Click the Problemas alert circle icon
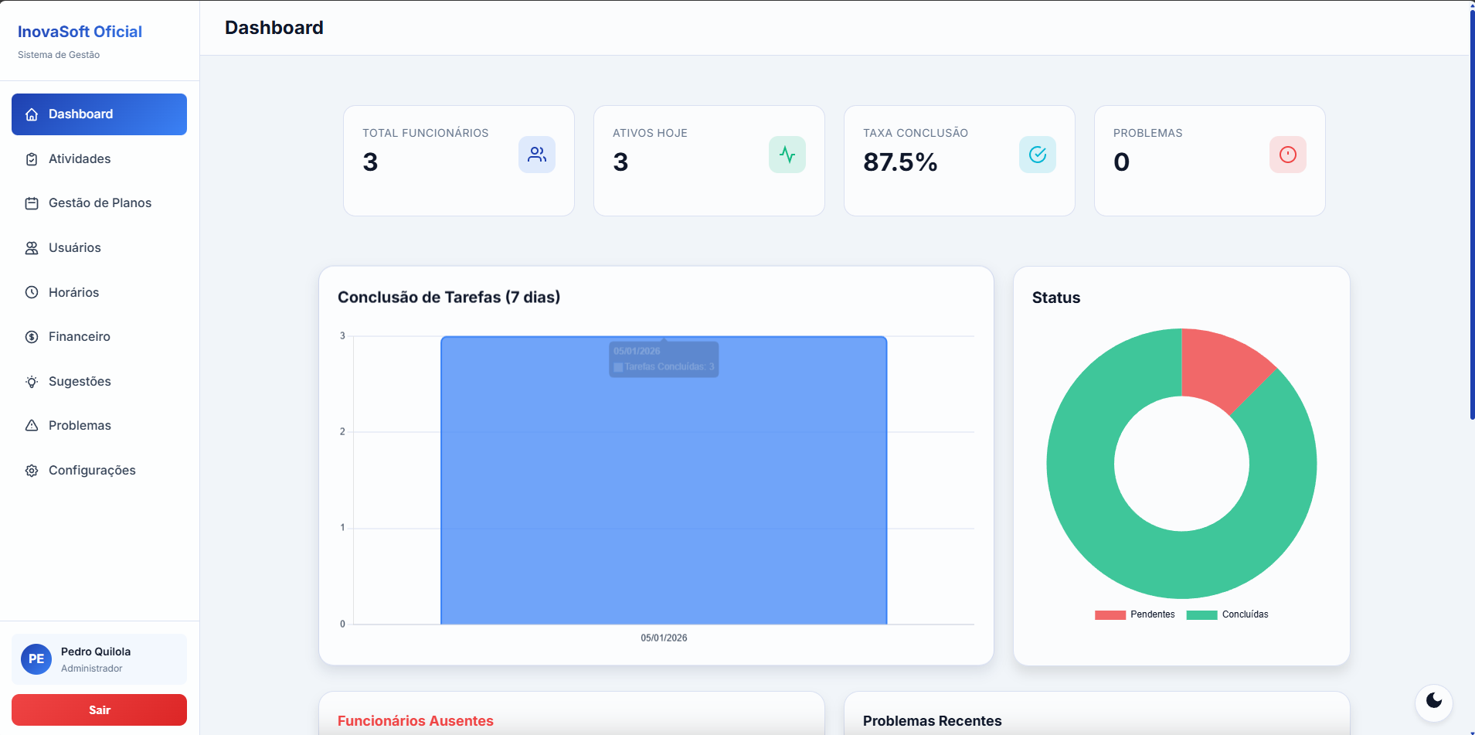This screenshot has width=1475, height=735. (1287, 154)
